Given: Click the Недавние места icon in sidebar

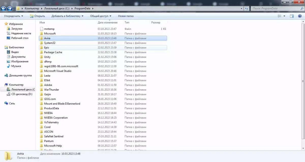Looking at the screenshot, I should 9,33.
